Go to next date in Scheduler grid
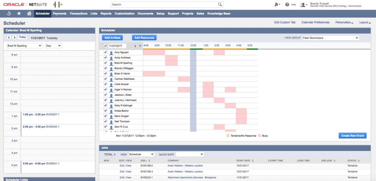 140,46
